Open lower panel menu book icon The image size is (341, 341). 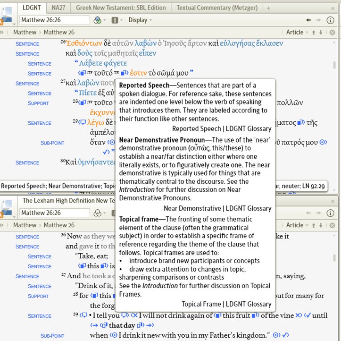coord(7,209)
